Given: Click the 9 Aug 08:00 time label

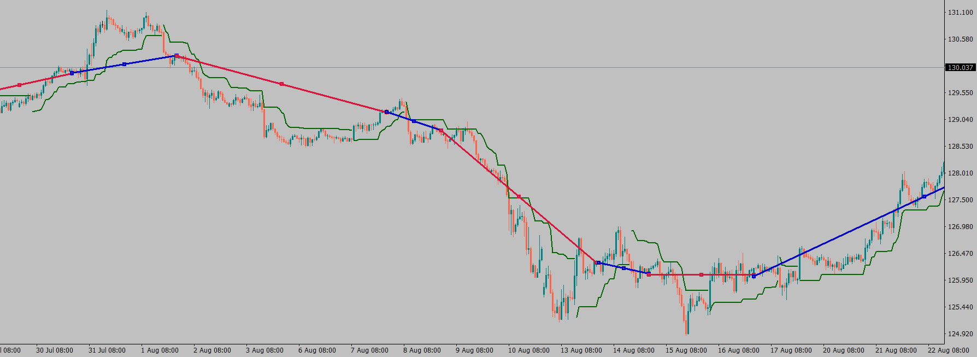Looking at the screenshot, I should pos(474,350).
